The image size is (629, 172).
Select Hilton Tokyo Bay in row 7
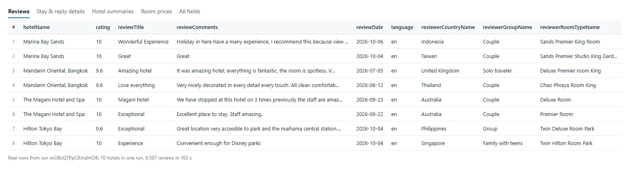(43, 129)
